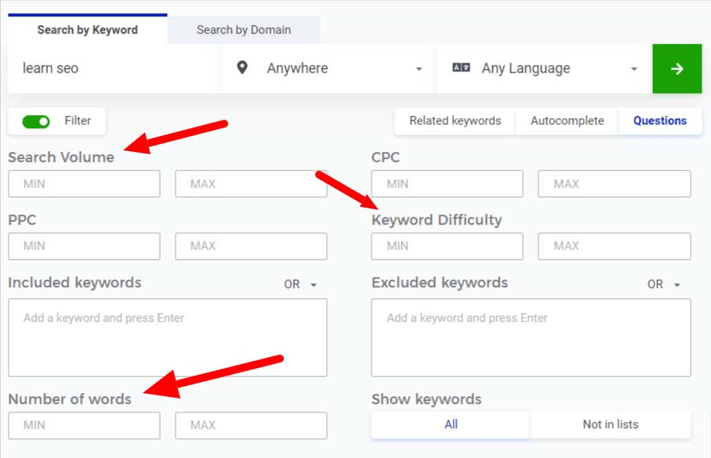Open the Any Language dropdown
711x458 pixels.
(544, 68)
